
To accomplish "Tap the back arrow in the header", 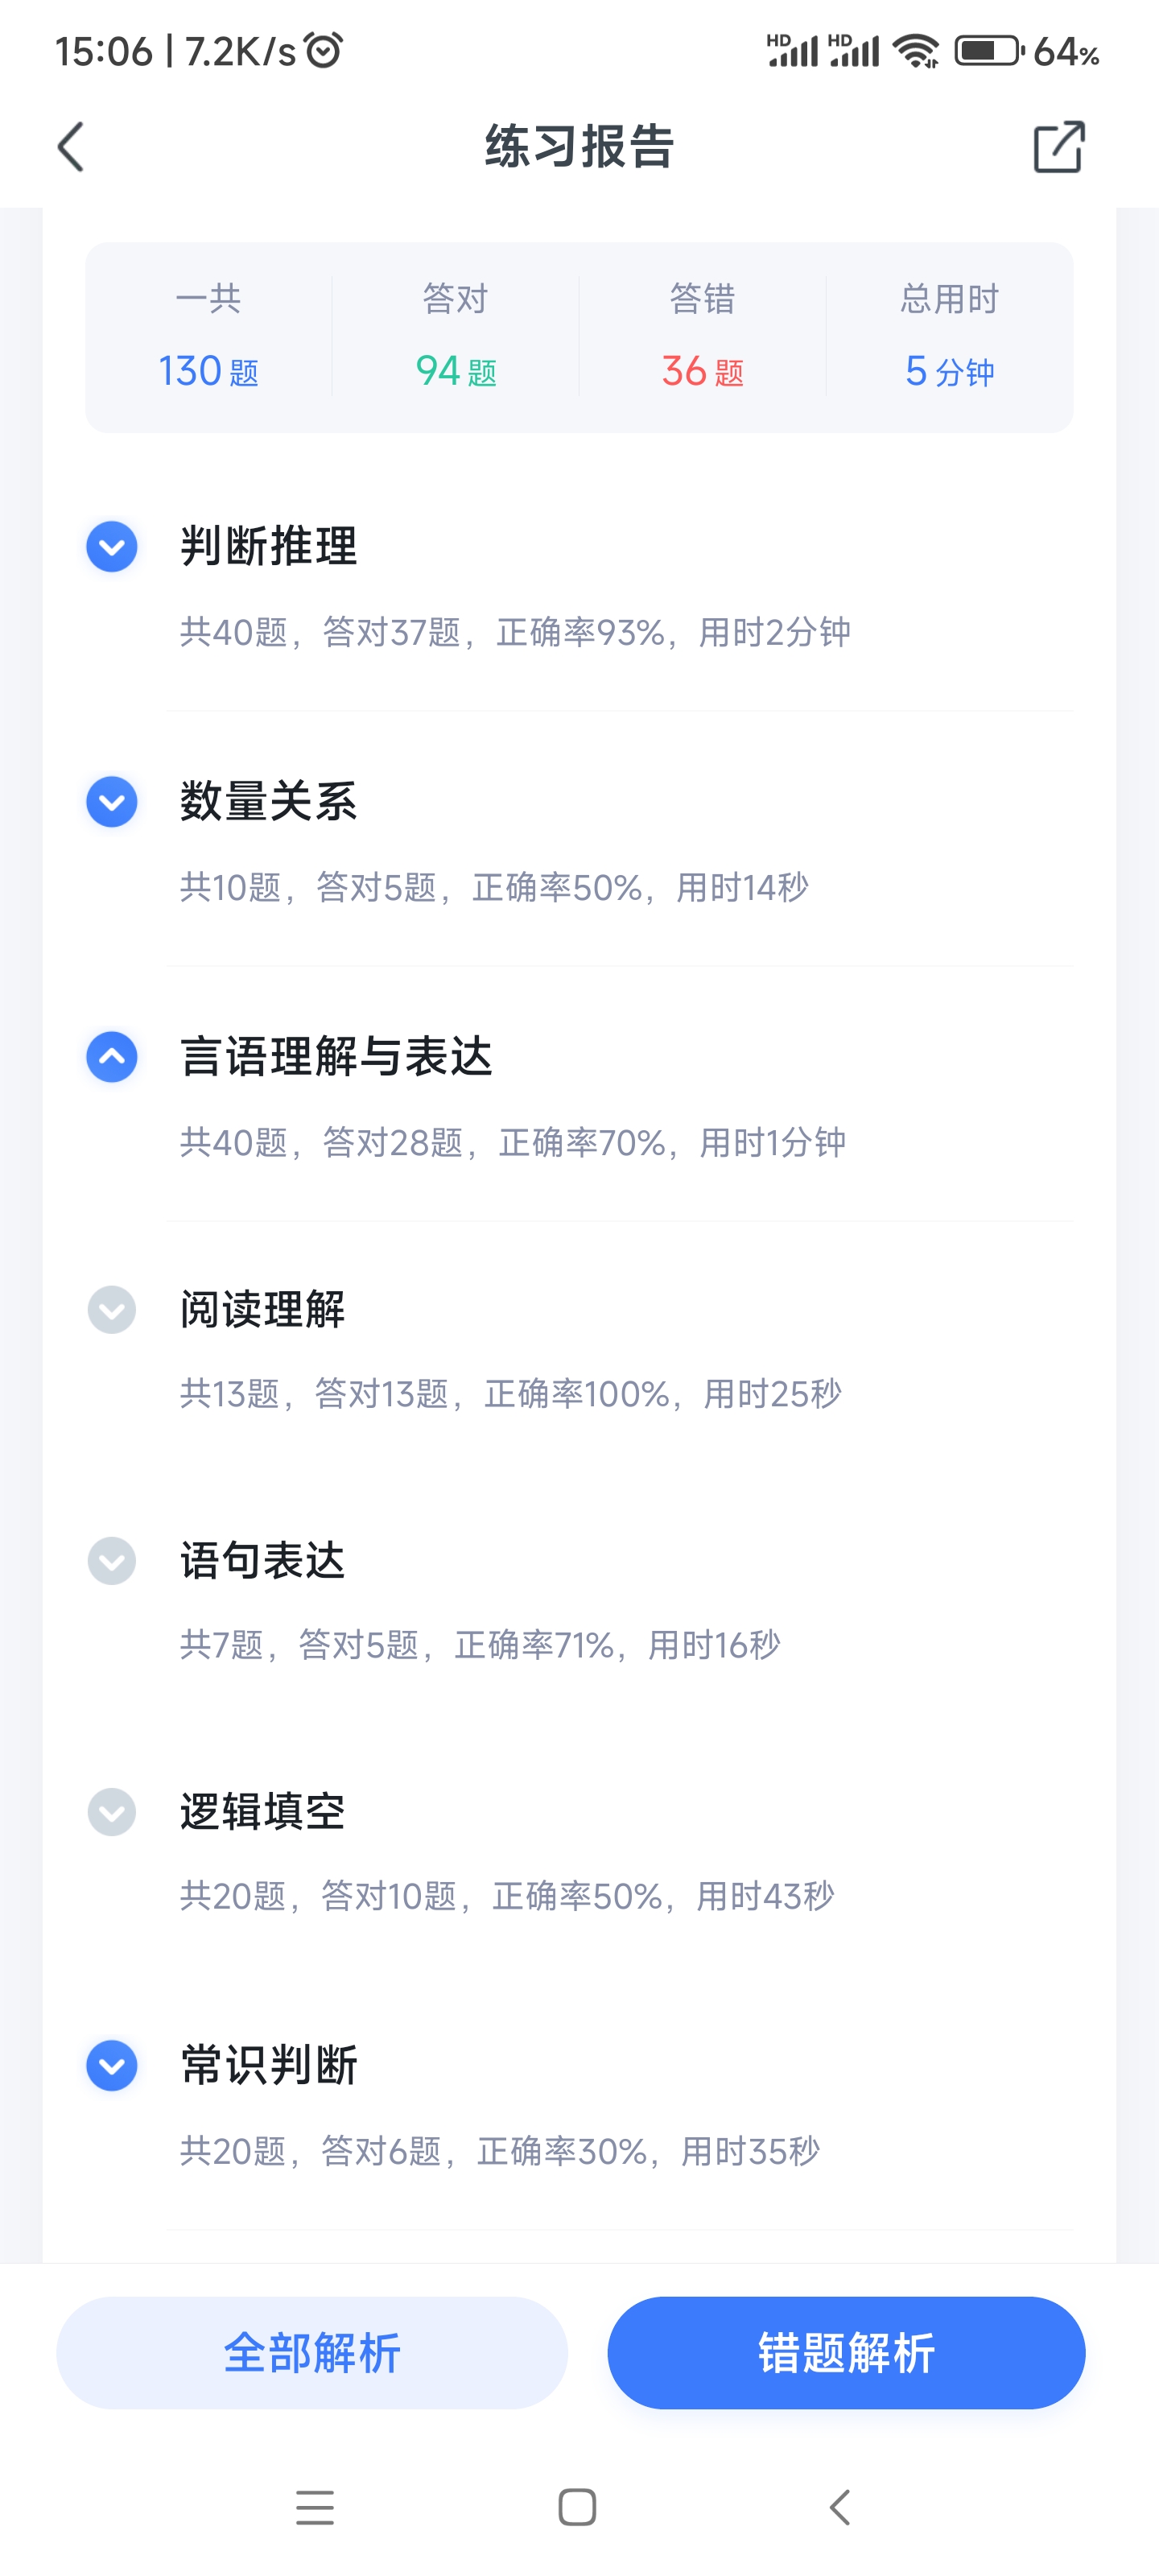I will (x=71, y=148).
